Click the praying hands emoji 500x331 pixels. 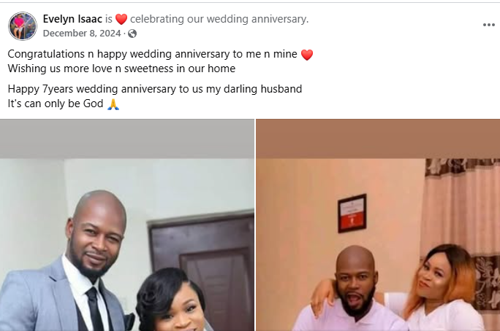pyautogui.click(x=113, y=104)
